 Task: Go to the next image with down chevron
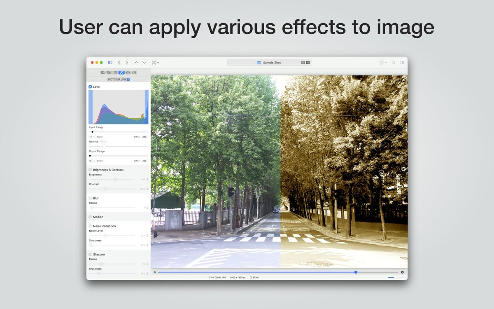tap(144, 63)
